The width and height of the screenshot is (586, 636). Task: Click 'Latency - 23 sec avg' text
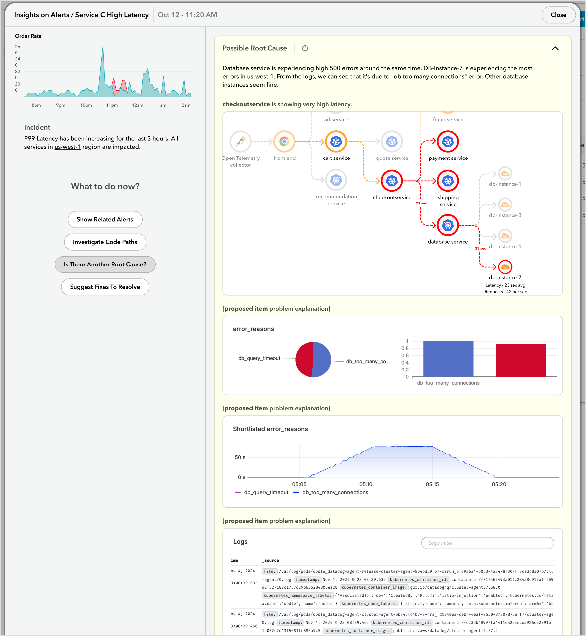505,285
